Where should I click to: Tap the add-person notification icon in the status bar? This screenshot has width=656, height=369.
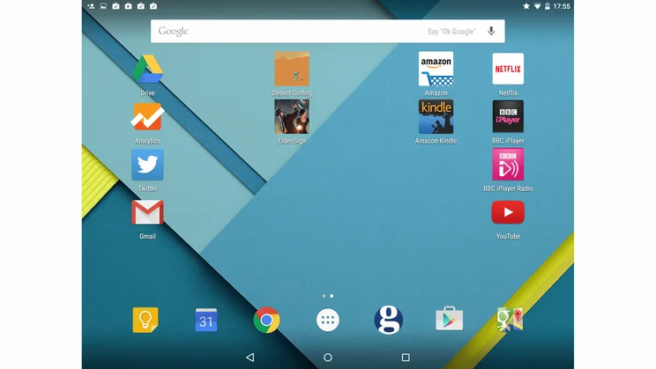pyautogui.click(x=91, y=6)
